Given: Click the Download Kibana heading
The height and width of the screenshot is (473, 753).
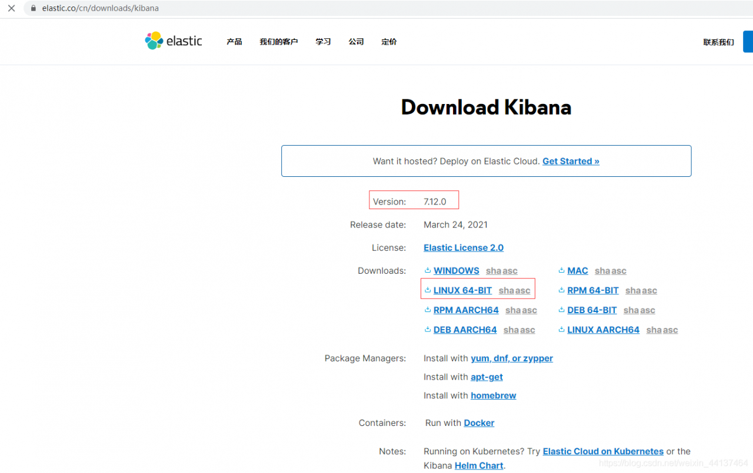Looking at the screenshot, I should point(486,108).
